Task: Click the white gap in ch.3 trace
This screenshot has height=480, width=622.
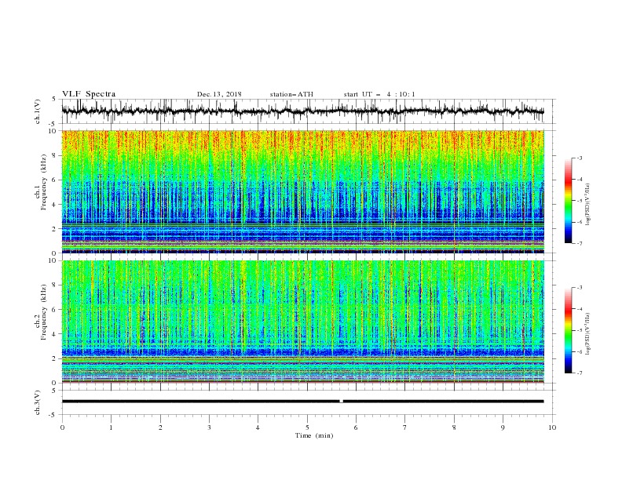Action: click(x=341, y=402)
